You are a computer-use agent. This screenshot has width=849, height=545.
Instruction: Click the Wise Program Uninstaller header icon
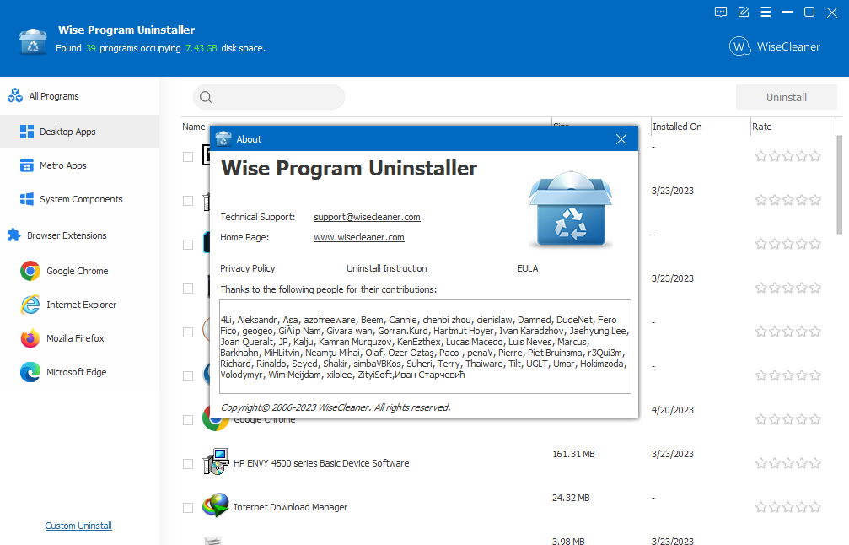tap(33, 41)
